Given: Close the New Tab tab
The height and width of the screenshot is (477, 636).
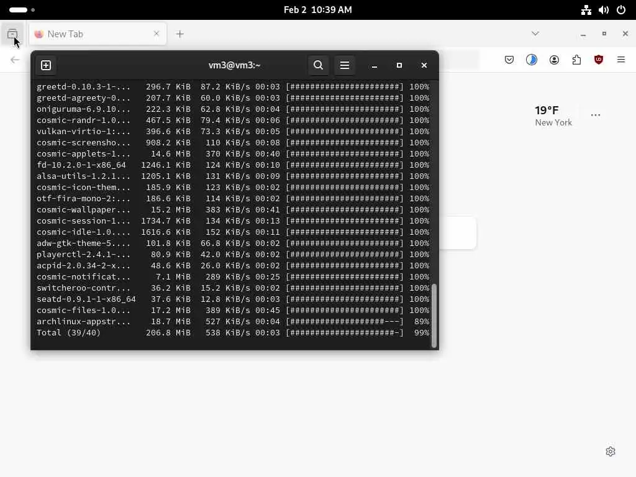Looking at the screenshot, I should [157, 34].
